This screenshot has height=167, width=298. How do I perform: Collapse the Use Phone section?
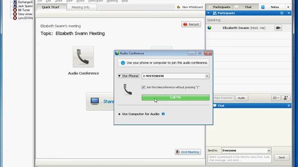tap(129, 76)
